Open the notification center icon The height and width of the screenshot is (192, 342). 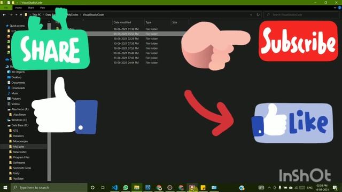tap(335, 187)
